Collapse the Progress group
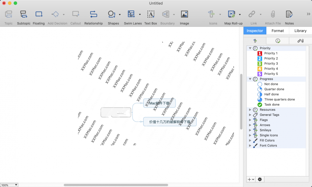The image size is (312, 187). point(250,79)
